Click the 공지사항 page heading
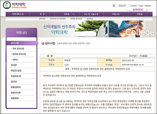The image size is (157, 114). pyautogui.click(x=50, y=43)
